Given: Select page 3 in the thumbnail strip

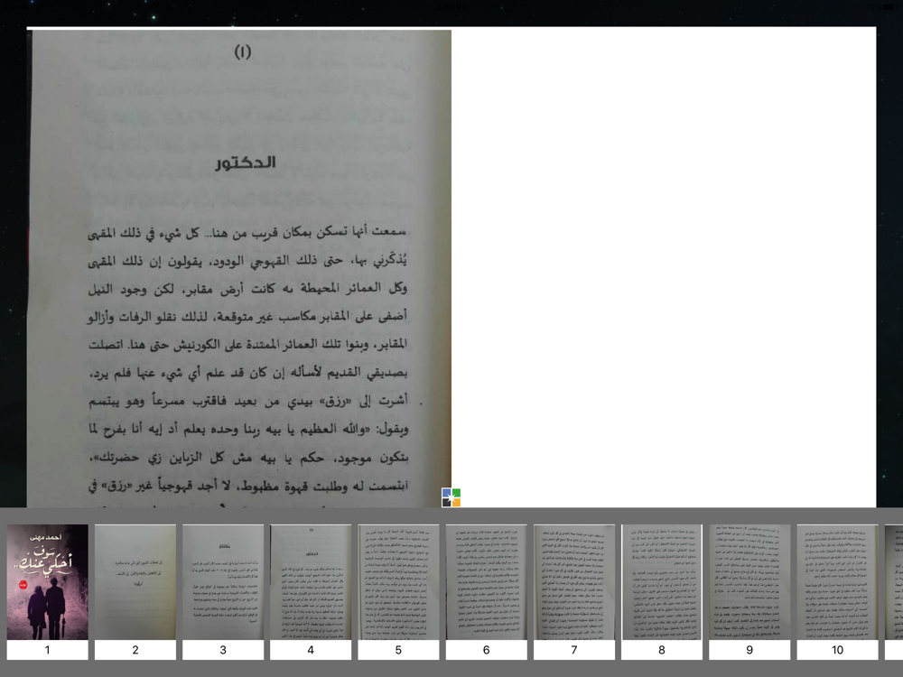Looking at the screenshot, I should 223,581.
